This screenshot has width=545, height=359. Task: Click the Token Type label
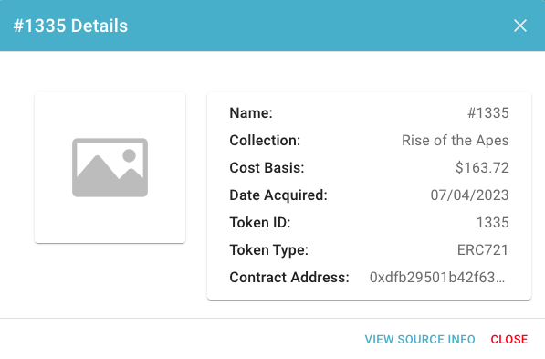click(269, 249)
